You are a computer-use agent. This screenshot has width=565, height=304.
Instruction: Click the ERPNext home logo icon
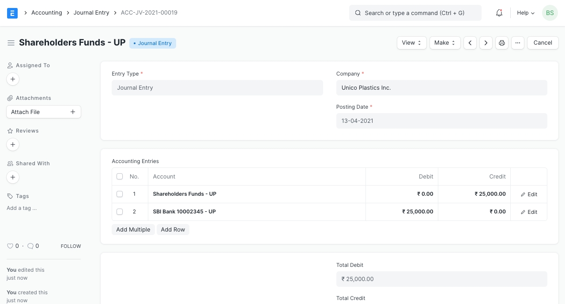coord(12,13)
